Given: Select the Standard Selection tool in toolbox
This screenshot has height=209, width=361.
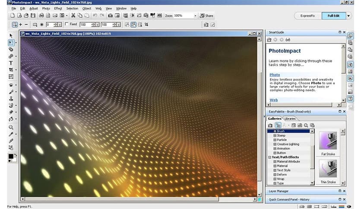Looking at the screenshot, I should (11, 43).
